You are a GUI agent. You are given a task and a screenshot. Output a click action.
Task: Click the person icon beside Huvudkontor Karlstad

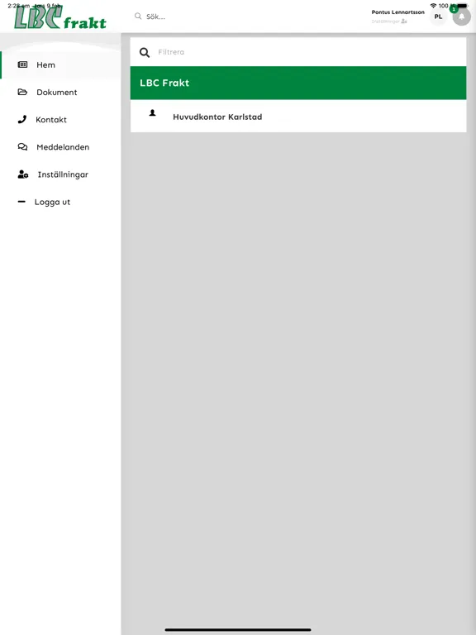(x=153, y=113)
